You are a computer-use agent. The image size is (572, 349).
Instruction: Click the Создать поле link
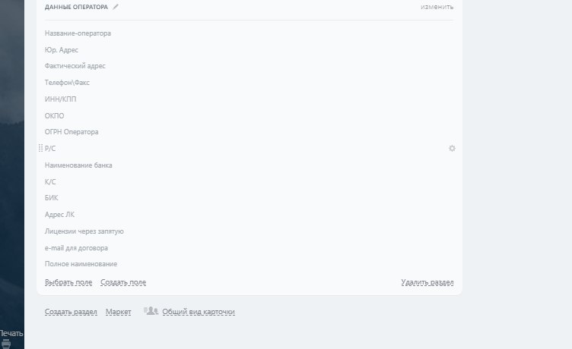click(x=123, y=282)
